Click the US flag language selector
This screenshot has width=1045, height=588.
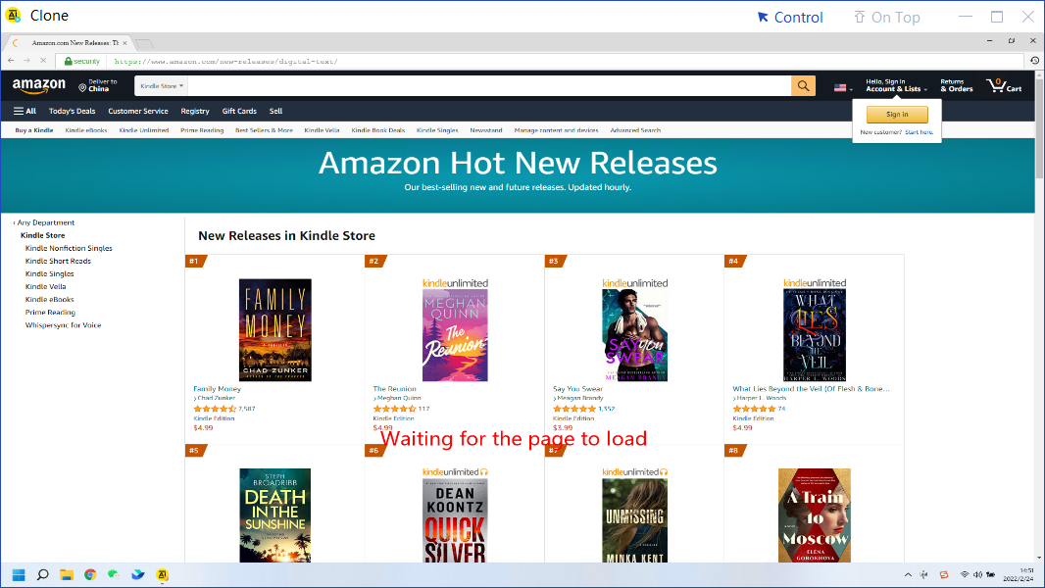pyautogui.click(x=843, y=87)
